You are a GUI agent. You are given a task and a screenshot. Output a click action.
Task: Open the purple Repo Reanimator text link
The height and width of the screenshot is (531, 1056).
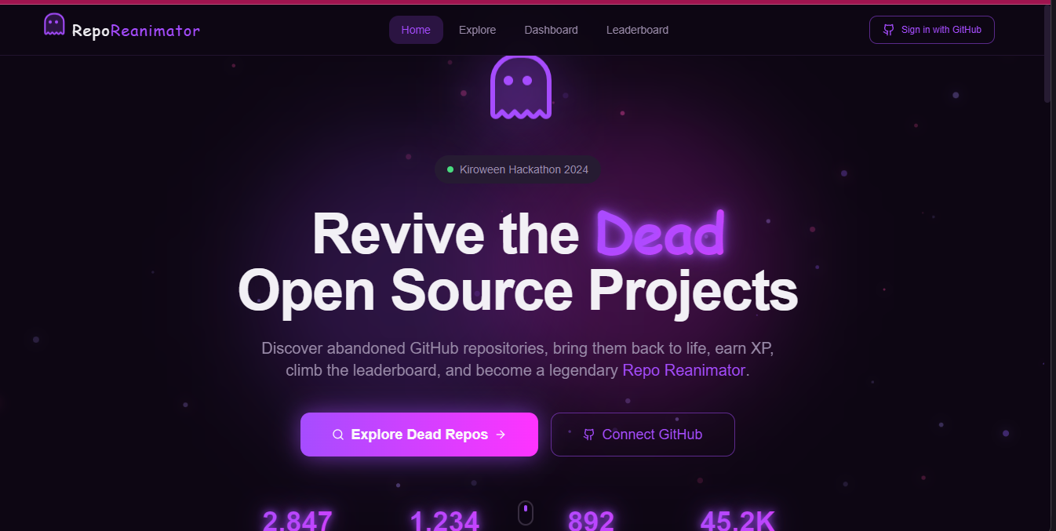[683, 370]
